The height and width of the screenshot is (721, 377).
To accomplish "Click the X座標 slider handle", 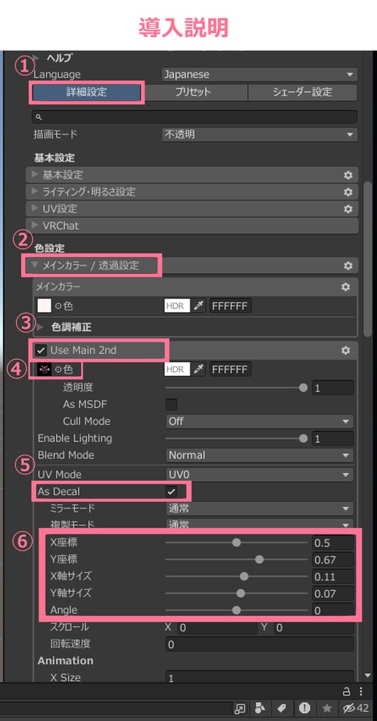I will click(x=236, y=543).
